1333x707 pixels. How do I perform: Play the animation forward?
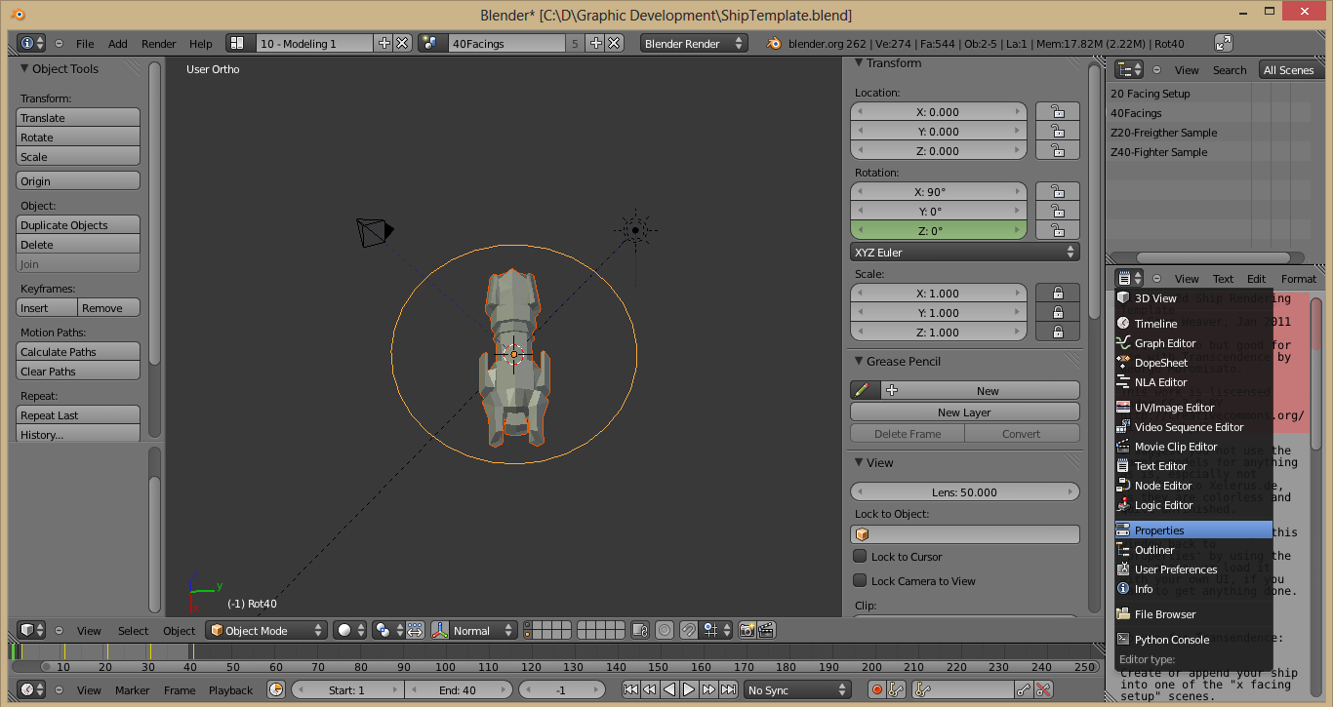pyautogui.click(x=689, y=689)
